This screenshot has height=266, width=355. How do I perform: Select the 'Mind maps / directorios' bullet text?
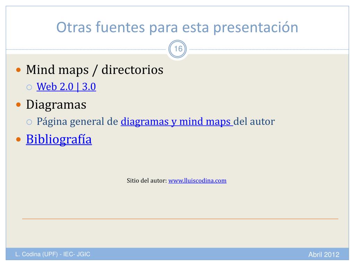[x=95, y=69]
